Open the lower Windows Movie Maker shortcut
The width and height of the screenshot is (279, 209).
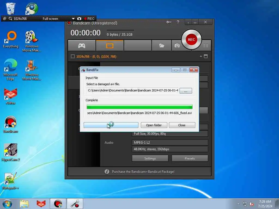click(x=32, y=70)
